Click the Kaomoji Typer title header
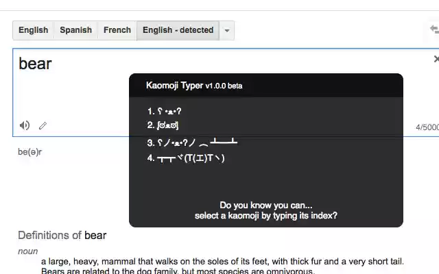The width and height of the screenshot is (439, 274). click(194, 86)
